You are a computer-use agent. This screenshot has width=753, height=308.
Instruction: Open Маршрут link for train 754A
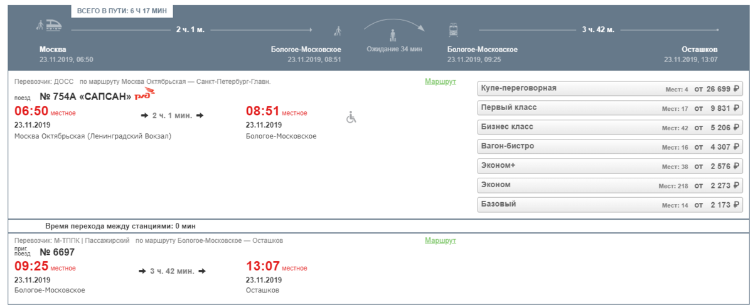click(441, 82)
